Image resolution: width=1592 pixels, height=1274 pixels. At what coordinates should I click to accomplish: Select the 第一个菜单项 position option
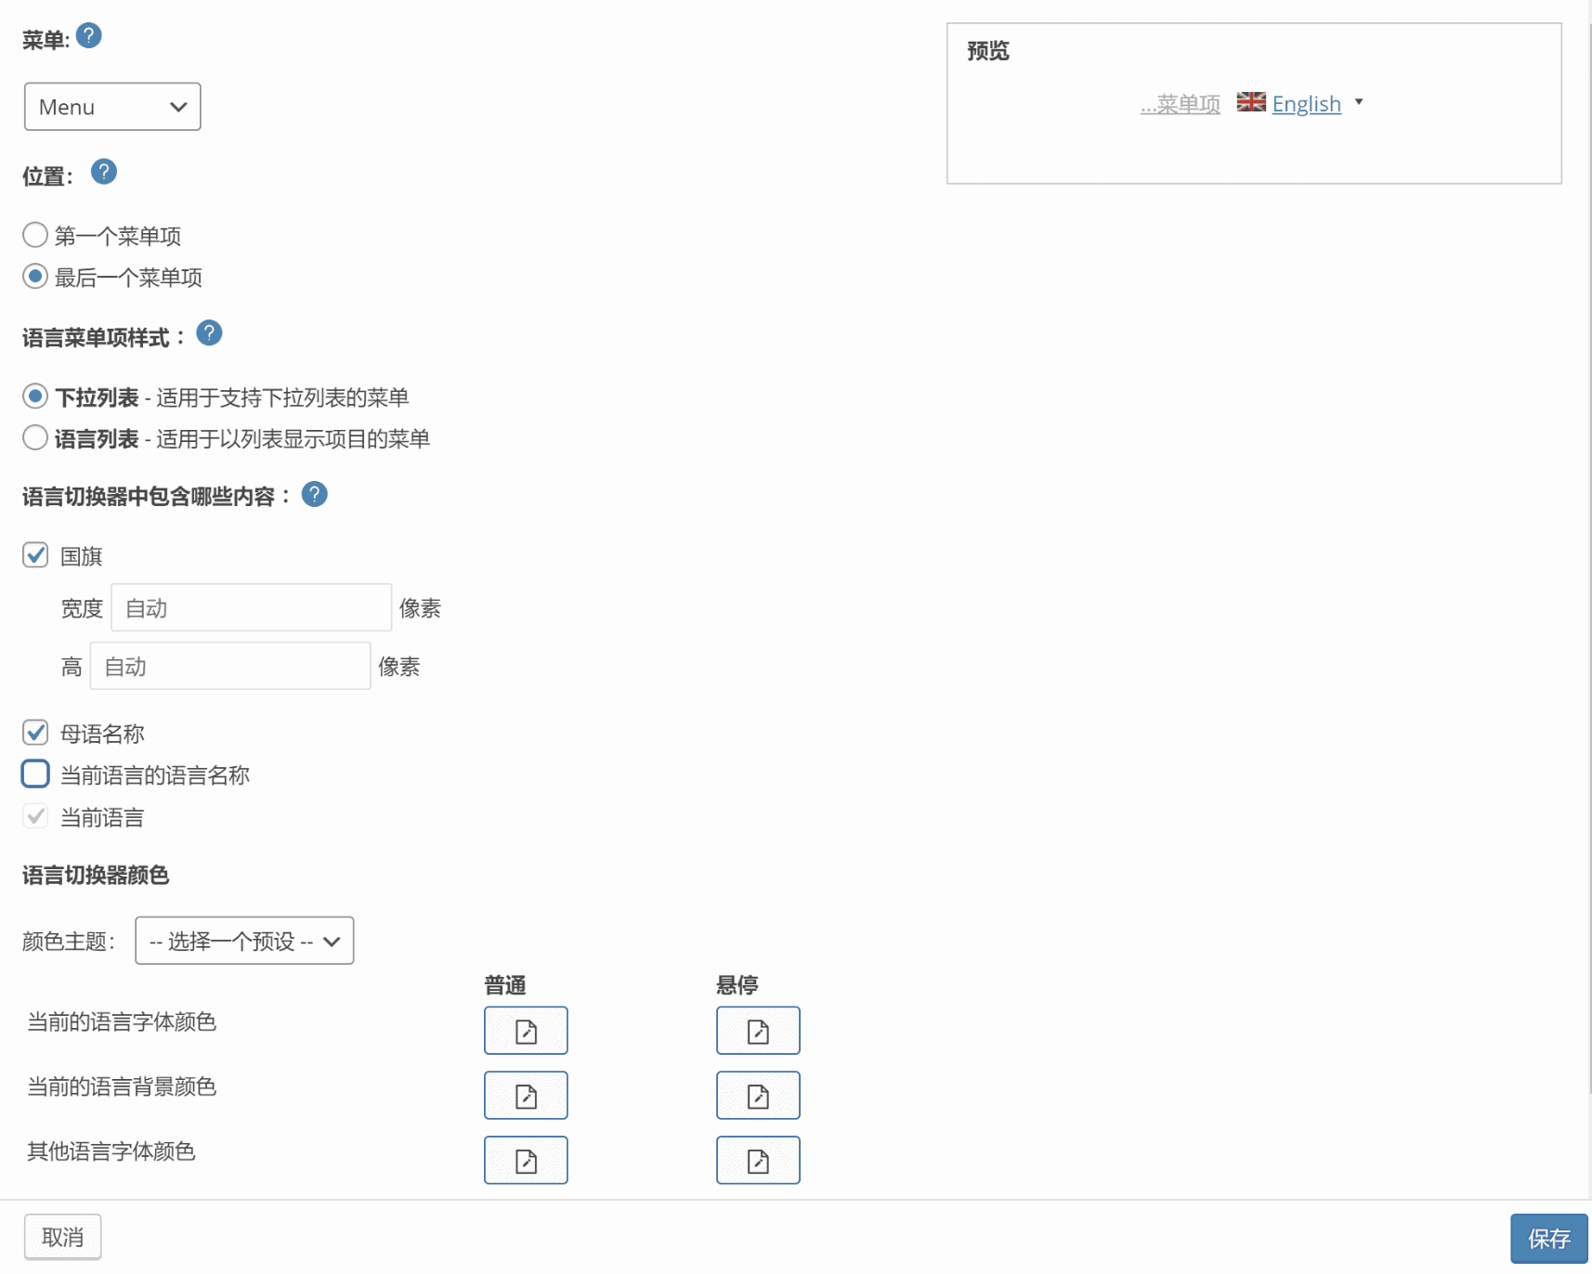coord(34,235)
